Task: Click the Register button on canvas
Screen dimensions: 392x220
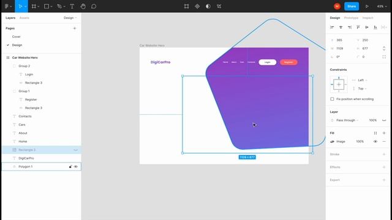Action: click(288, 62)
